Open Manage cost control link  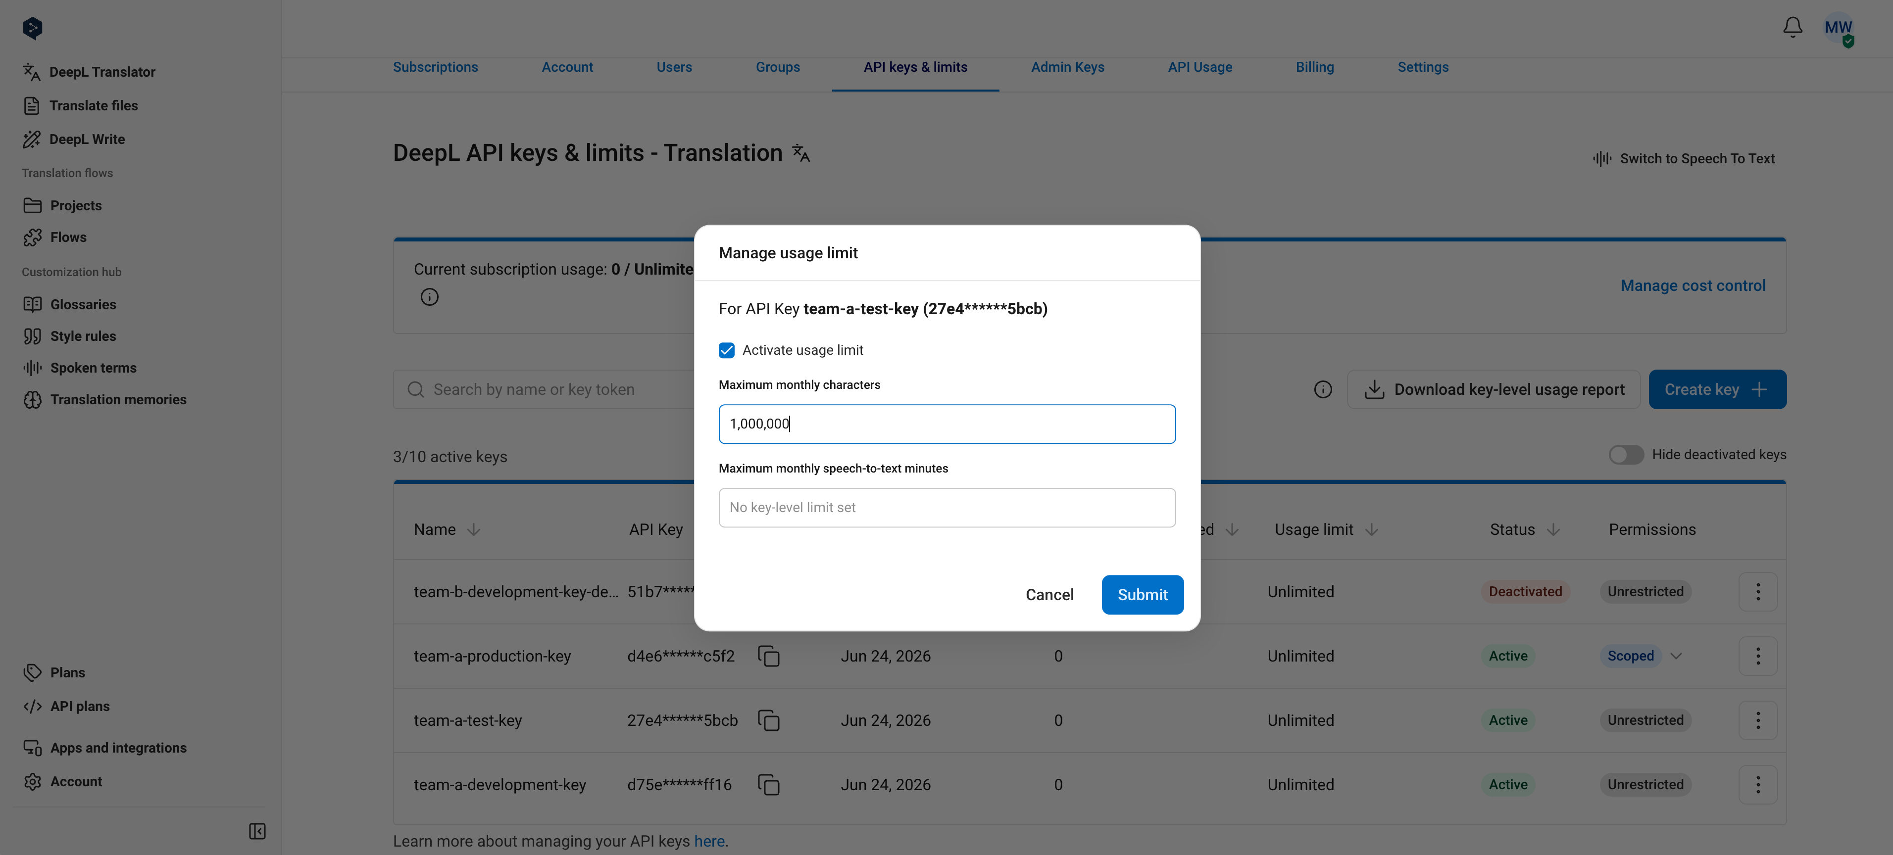point(1693,285)
